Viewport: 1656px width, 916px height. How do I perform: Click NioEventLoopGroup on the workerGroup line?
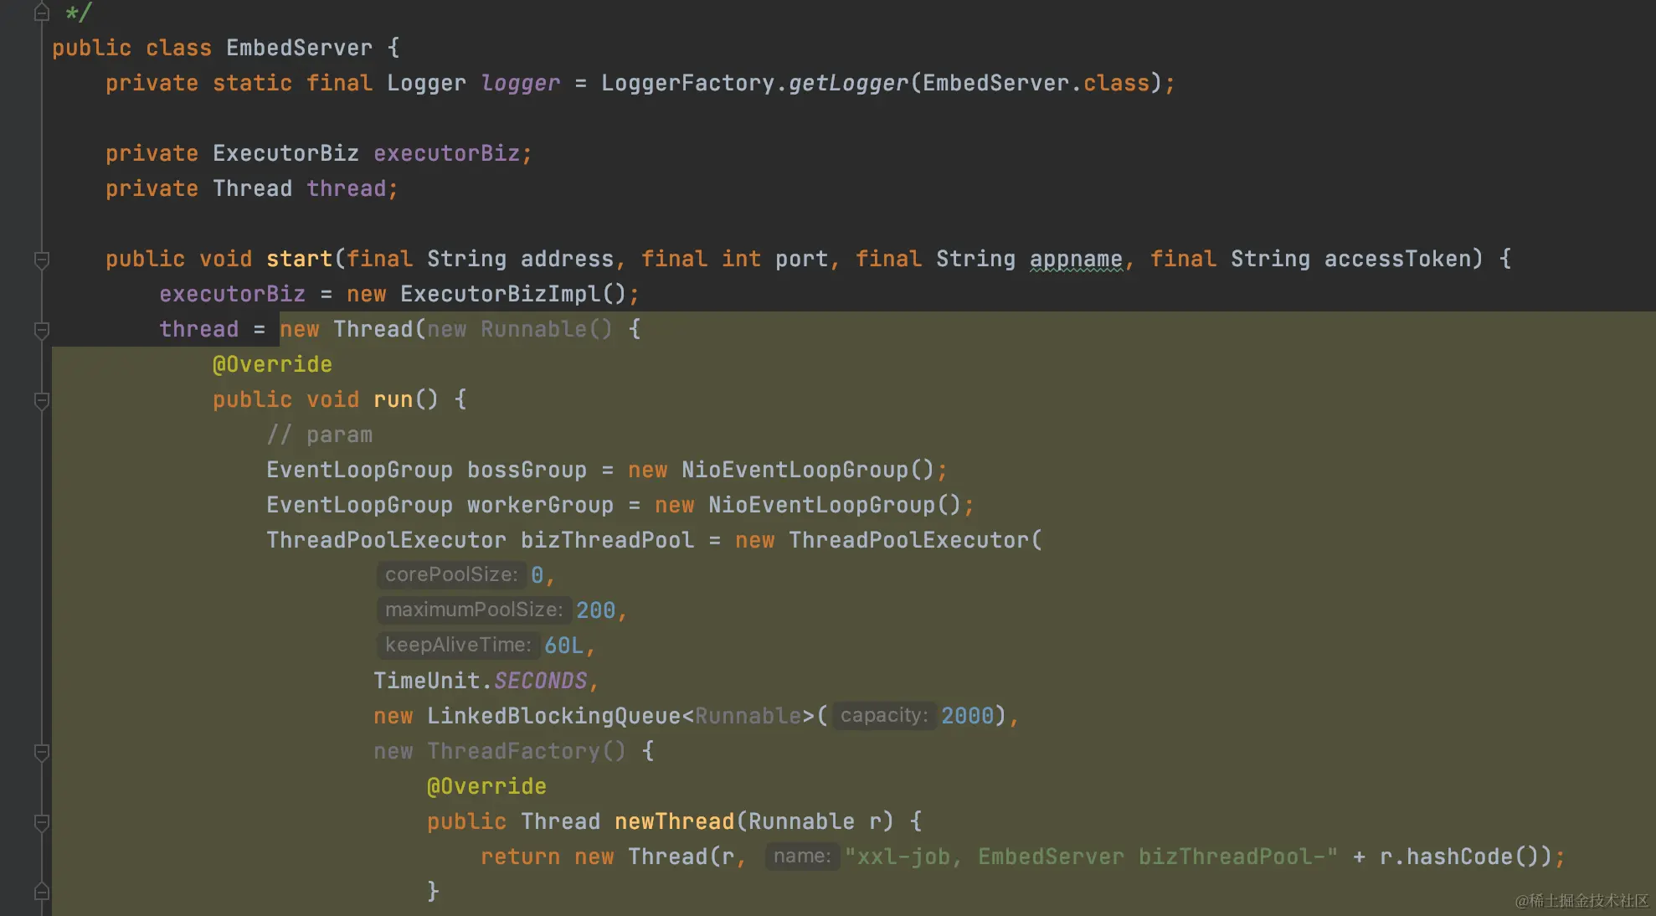[821, 505]
